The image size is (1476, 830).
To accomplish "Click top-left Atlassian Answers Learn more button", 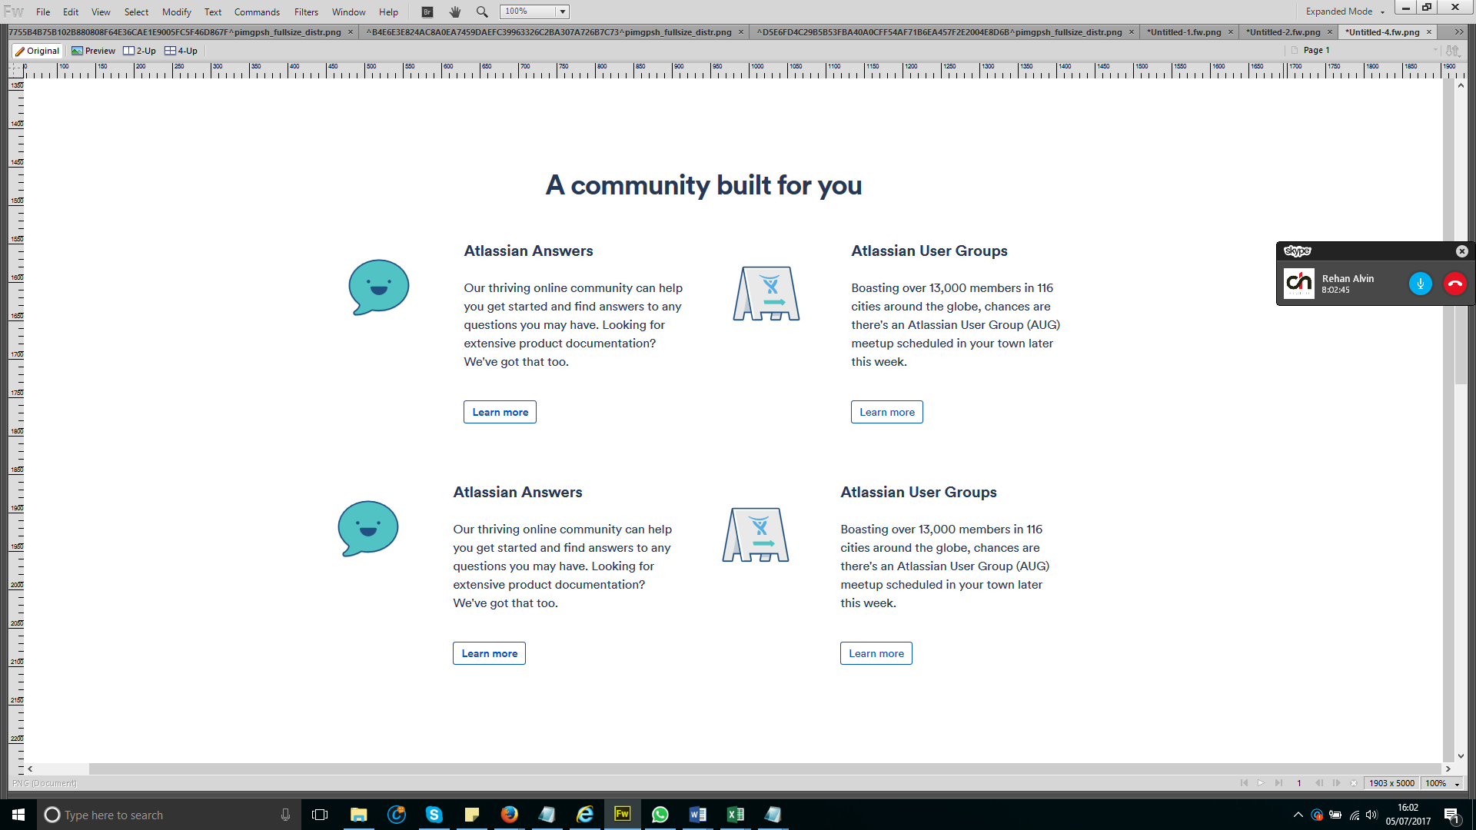I will (x=500, y=412).
